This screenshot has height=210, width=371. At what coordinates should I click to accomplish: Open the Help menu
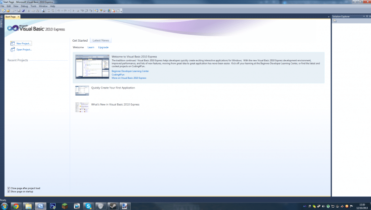pos(52,6)
